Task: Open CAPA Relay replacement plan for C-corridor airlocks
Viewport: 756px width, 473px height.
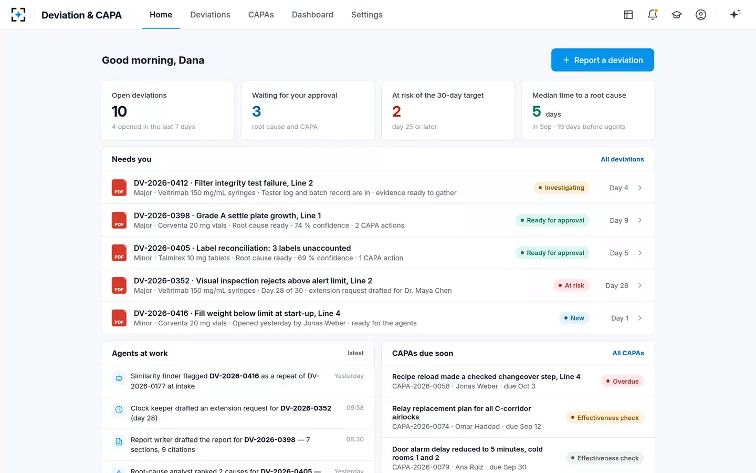Action: [x=518, y=417]
